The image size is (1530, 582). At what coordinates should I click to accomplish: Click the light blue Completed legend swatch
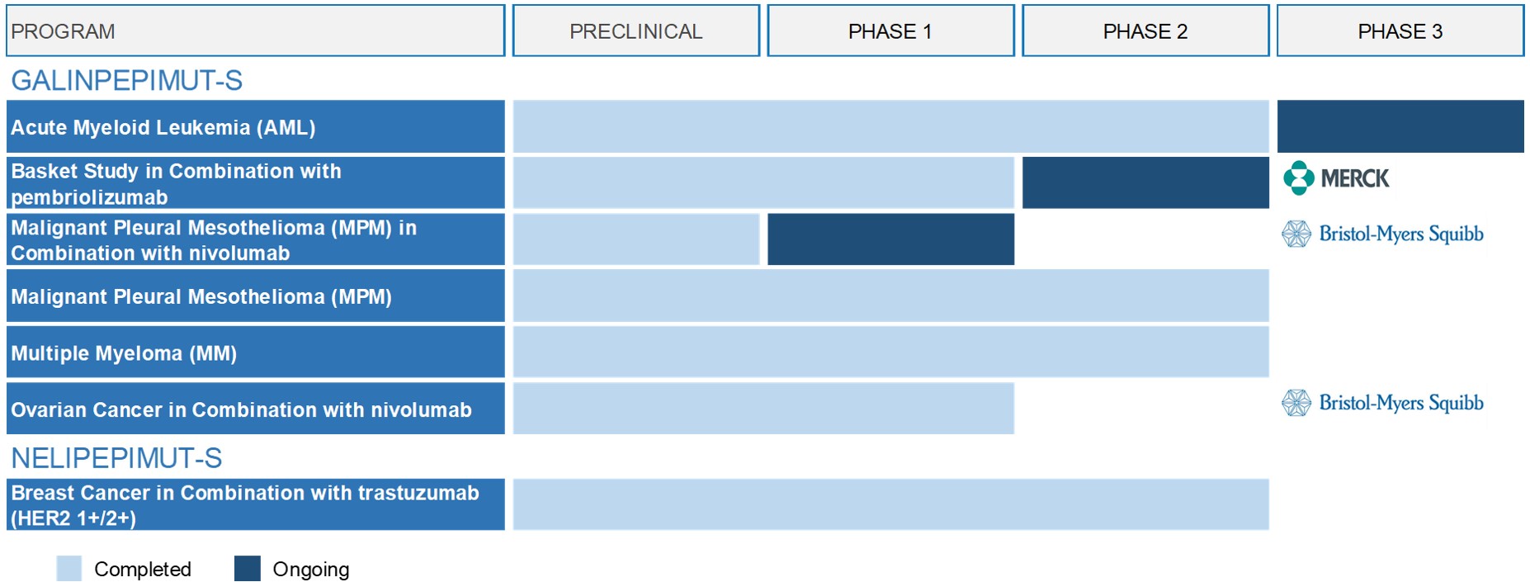tap(69, 569)
